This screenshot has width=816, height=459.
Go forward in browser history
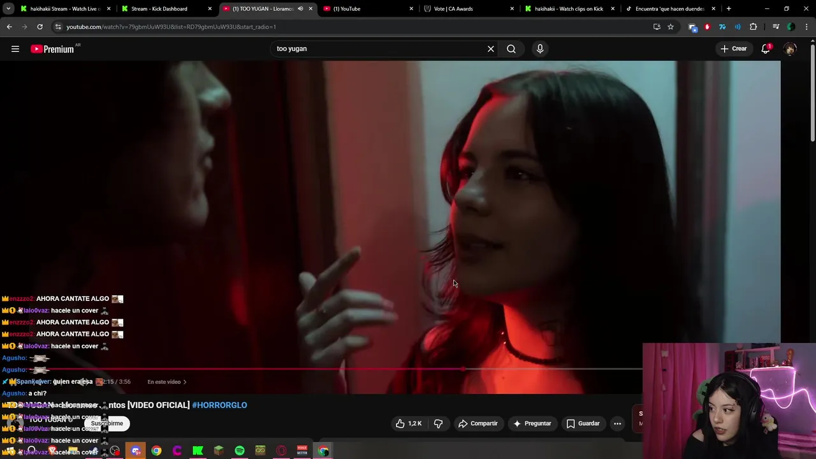click(24, 27)
